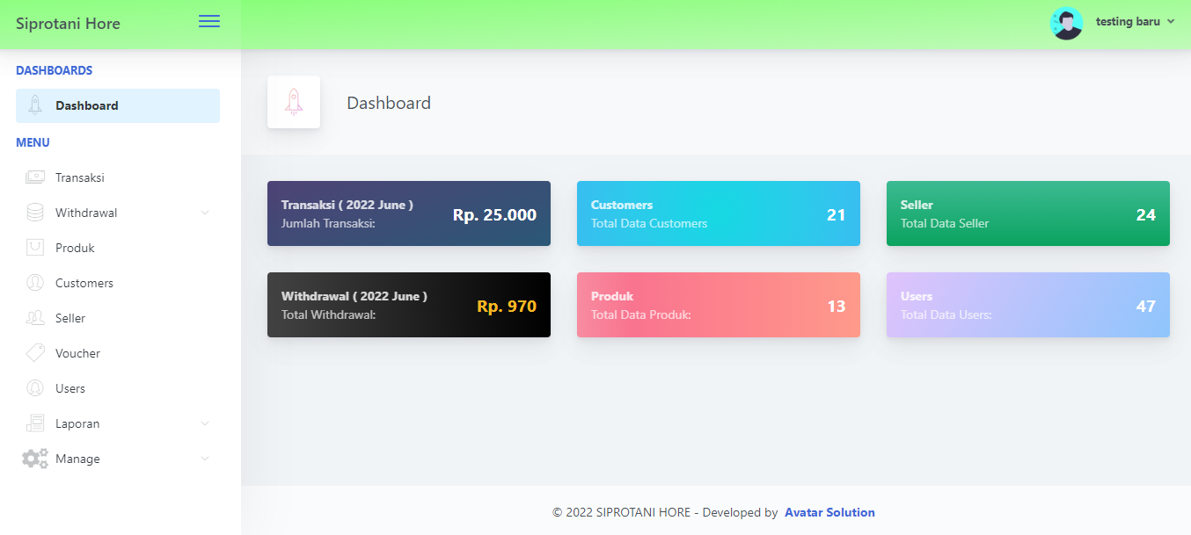Expand the Laporan submenu arrow

205,423
